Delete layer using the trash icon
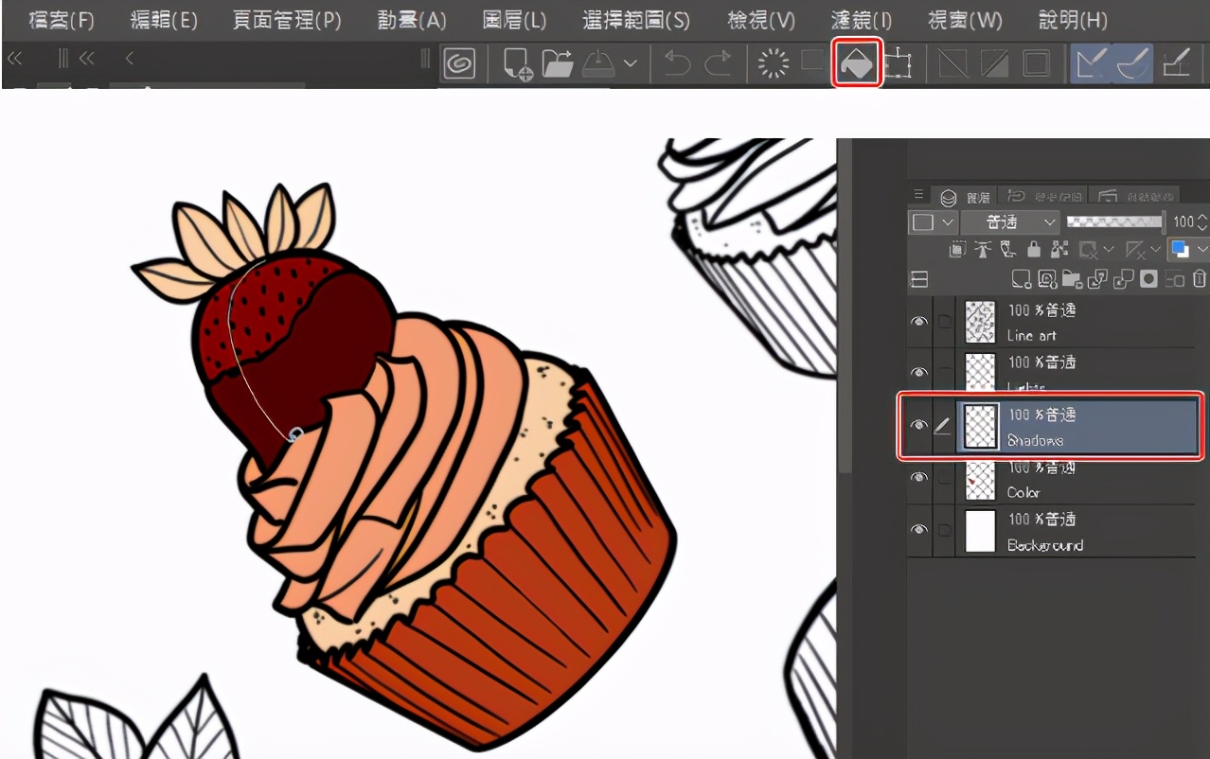Image resolution: width=1210 pixels, height=759 pixels. [x=1200, y=278]
